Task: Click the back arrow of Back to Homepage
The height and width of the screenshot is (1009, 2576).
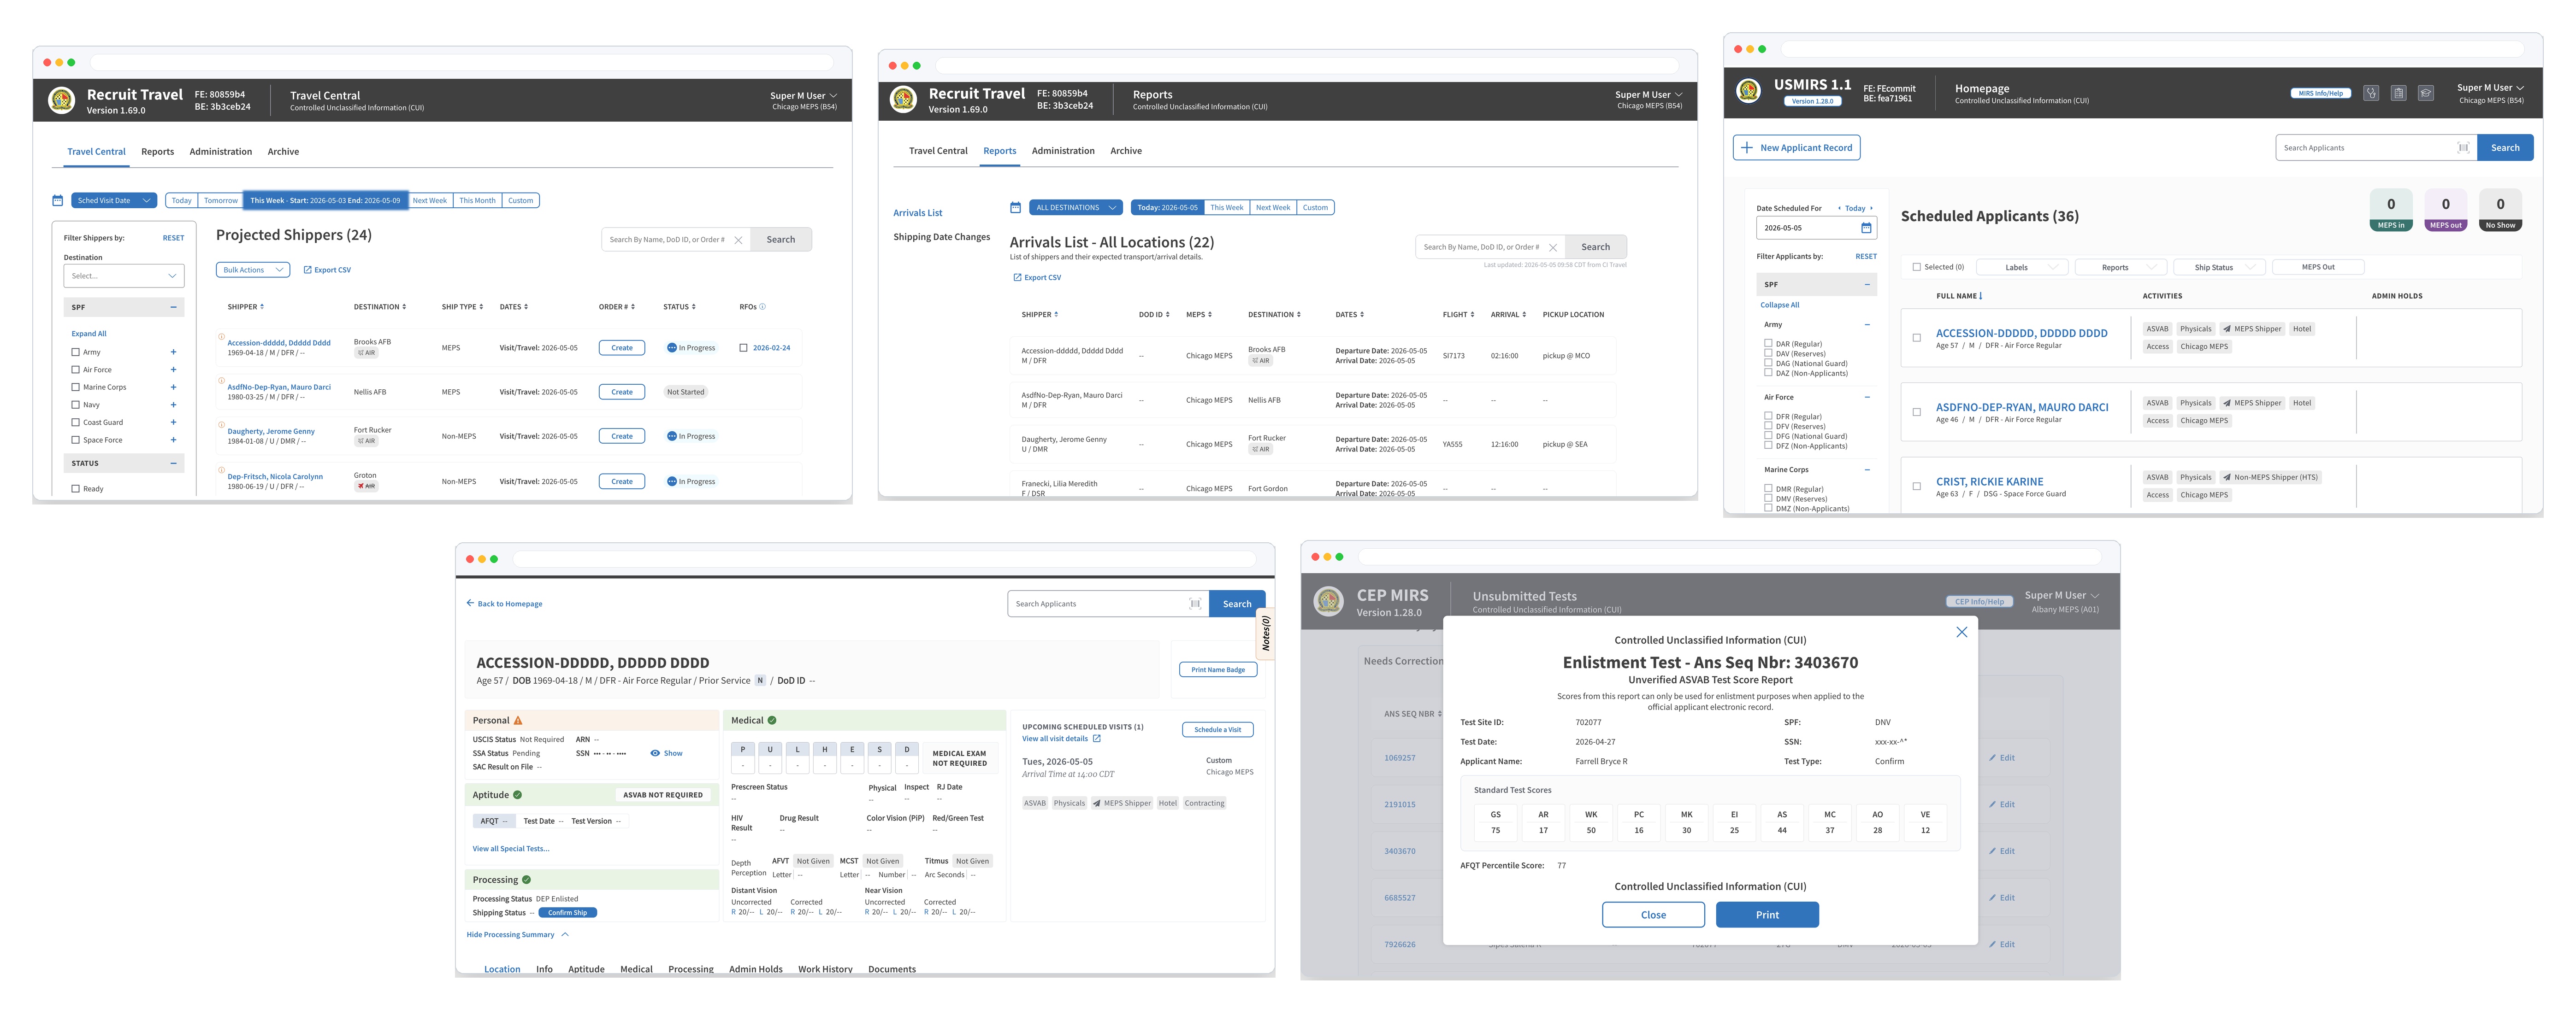Action: pos(470,604)
